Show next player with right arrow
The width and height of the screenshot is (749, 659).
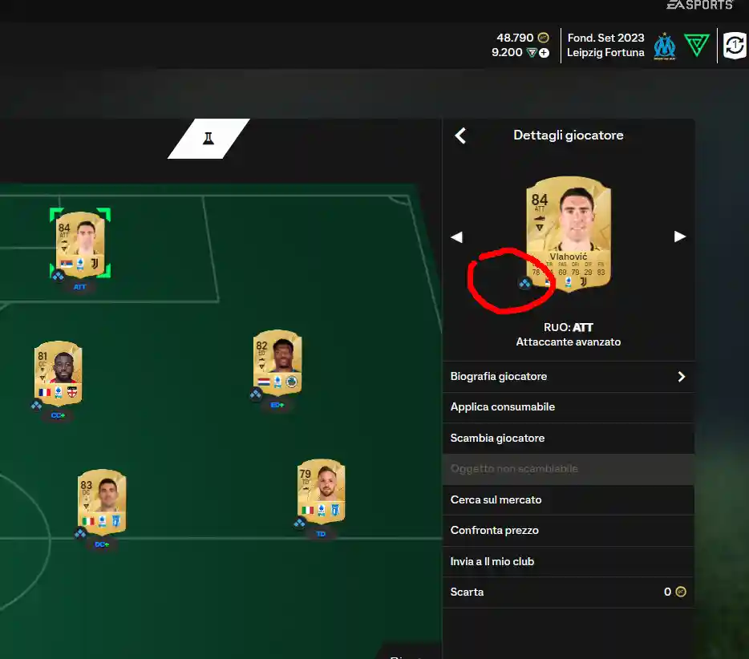tap(680, 237)
